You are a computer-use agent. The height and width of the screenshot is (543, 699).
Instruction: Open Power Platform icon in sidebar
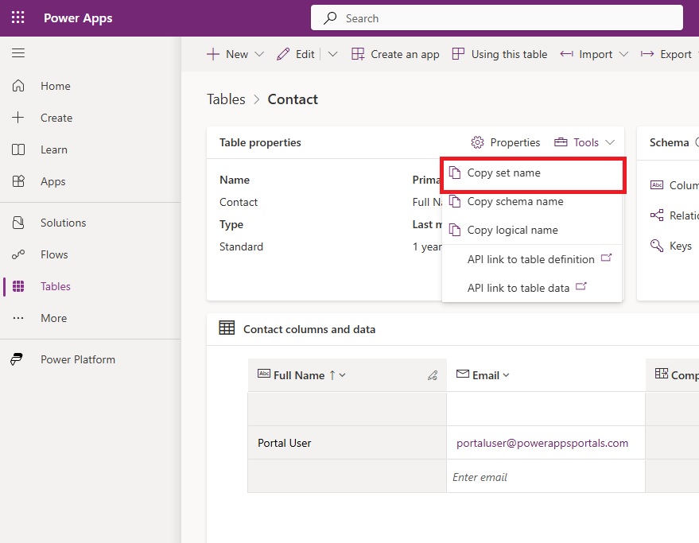pos(17,359)
